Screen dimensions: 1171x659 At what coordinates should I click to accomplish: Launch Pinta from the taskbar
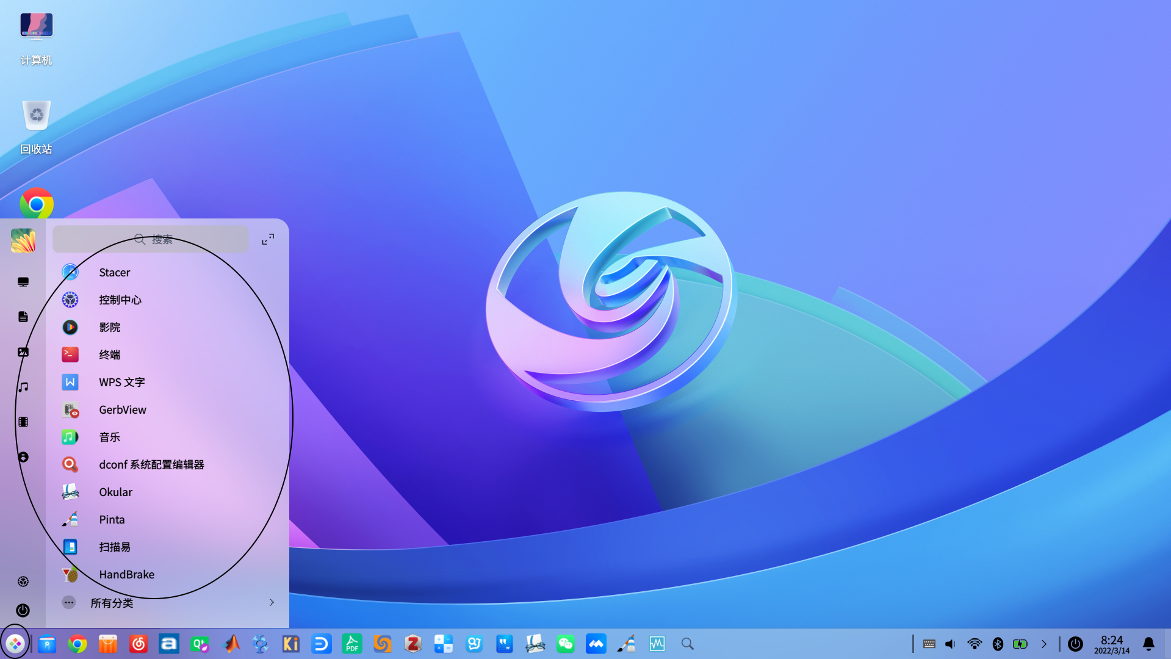(627, 644)
